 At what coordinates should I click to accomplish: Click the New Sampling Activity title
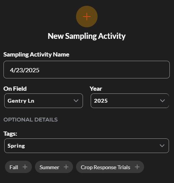87,36
